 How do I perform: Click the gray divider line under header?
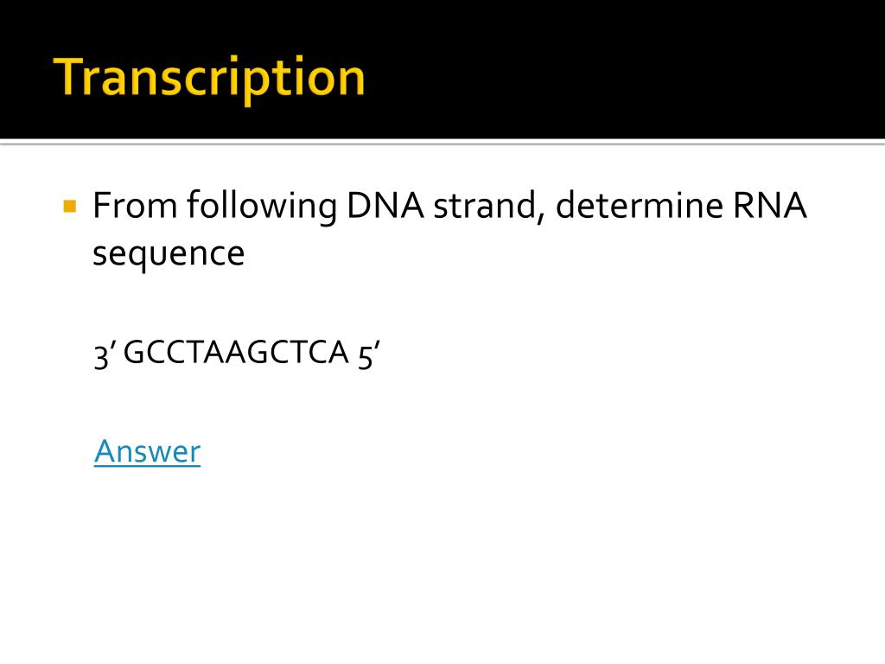442,143
